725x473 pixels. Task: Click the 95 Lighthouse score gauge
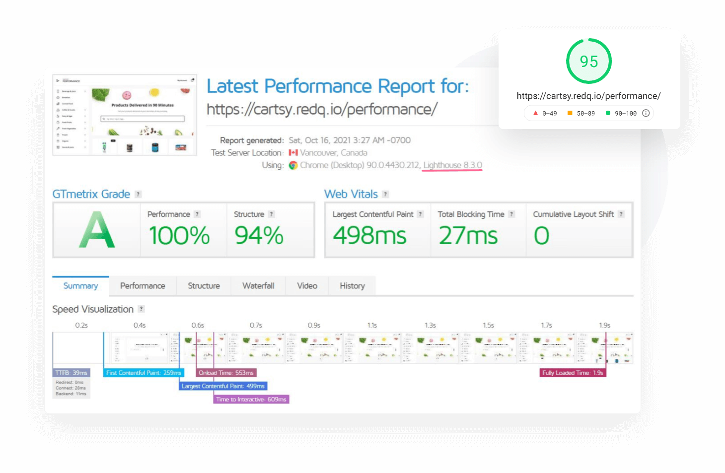(x=589, y=61)
